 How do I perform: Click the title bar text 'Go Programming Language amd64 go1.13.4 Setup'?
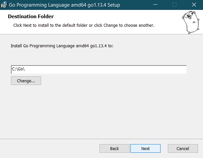click(64, 5)
